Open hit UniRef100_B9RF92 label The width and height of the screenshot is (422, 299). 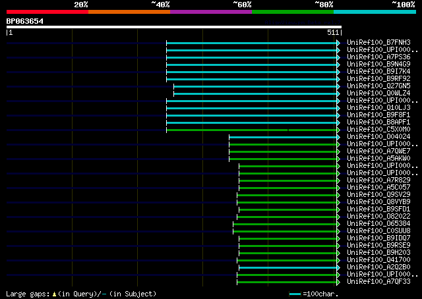point(378,79)
